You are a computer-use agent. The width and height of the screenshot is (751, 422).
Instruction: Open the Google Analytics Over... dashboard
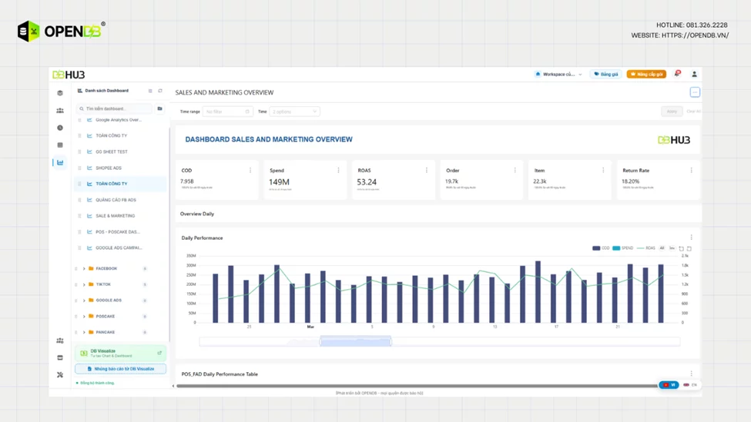point(120,120)
